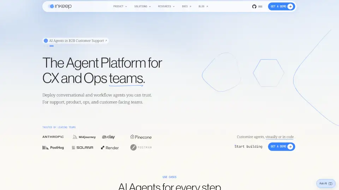
Task: Click the Inkeep logo in the navbar
Action: click(60, 6)
